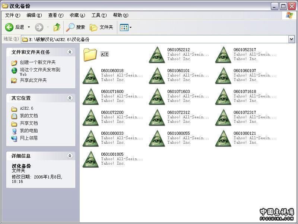Click the ASE folder name label
Image resolution: width=298 pixels, height=224 pixels.
105,54
